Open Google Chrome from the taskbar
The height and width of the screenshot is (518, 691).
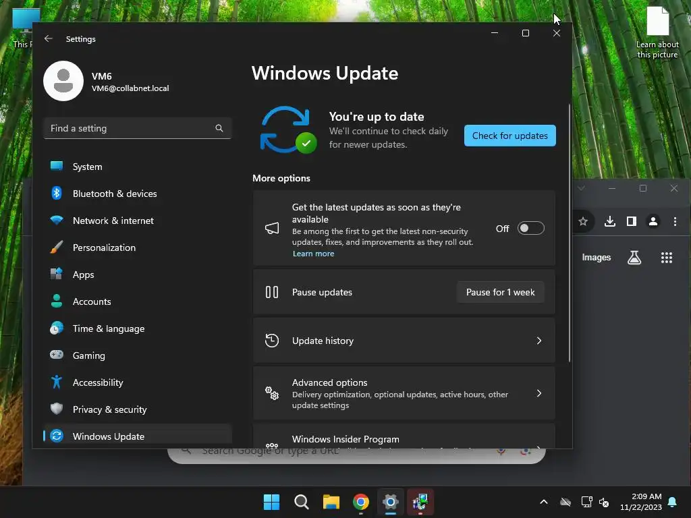pos(361,502)
